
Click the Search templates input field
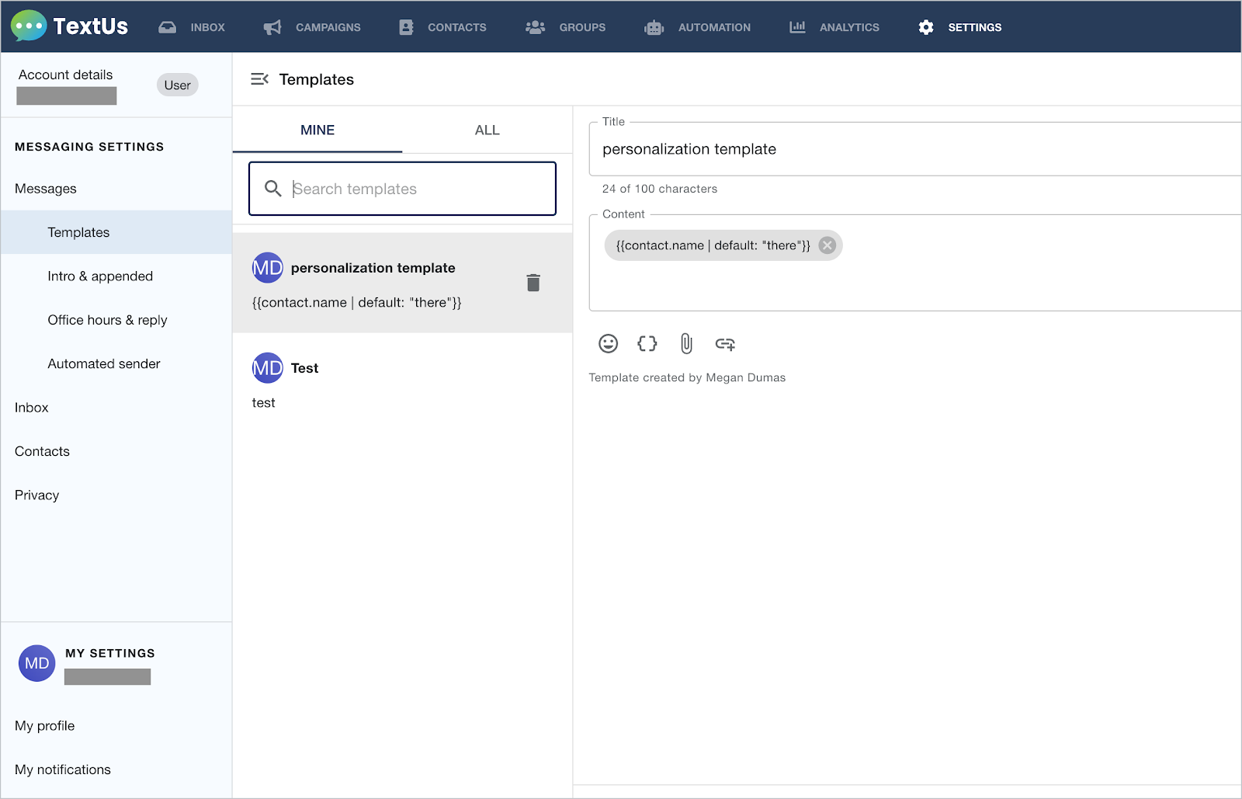(x=401, y=189)
